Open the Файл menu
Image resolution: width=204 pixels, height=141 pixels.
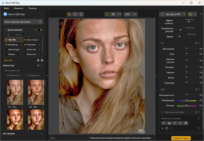(x=6, y=8)
